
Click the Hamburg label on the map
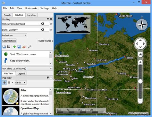click(104, 44)
